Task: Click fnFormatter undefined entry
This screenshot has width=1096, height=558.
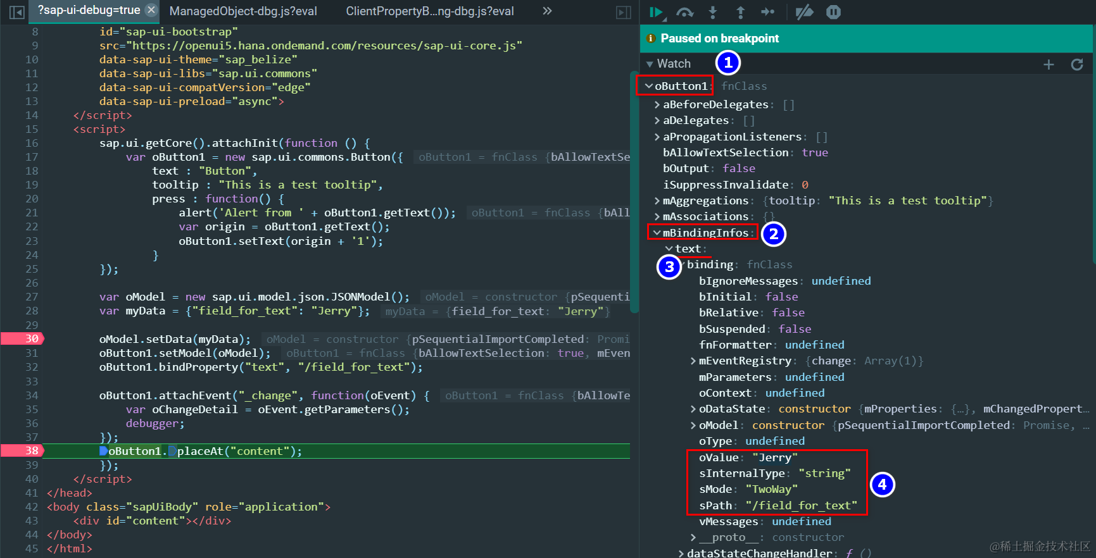Action: click(x=771, y=345)
